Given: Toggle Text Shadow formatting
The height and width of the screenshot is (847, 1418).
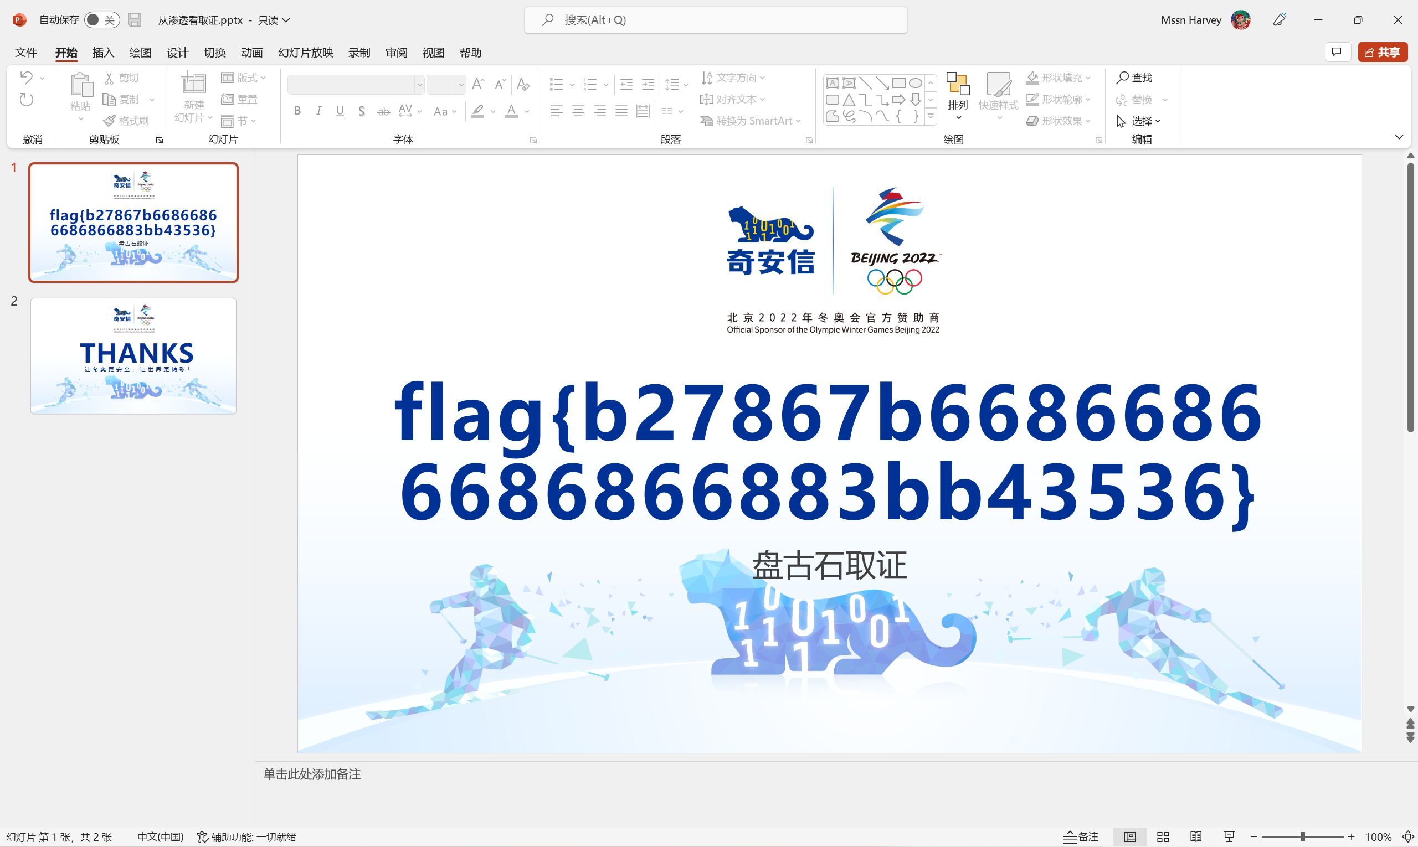Looking at the screenshot, I should pos(362,111).
